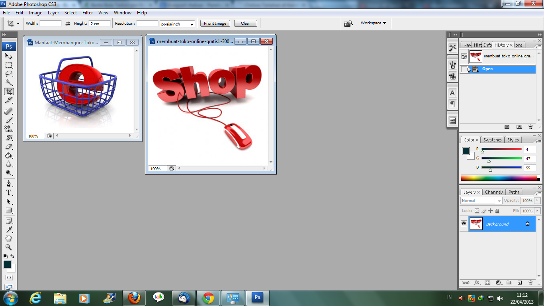The image size is (544, 306).
Task: Select the Blur tool
Action: [8, 164]
